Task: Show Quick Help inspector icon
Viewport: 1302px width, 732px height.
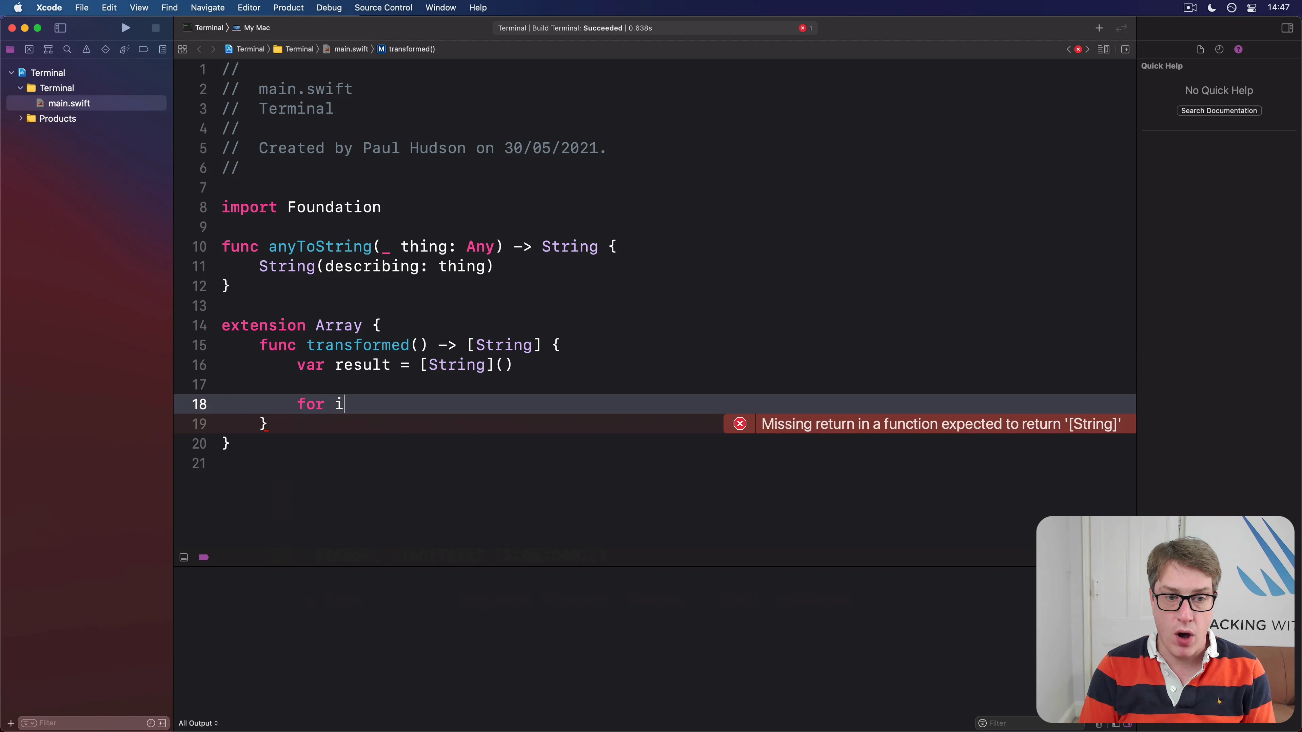Action: [x=1238, y=49]
